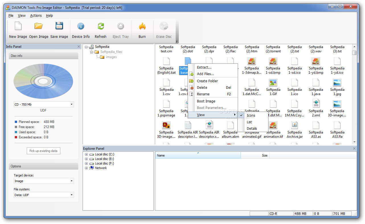Select the Softpedia animation.tif file icon
This screenshot has width=365, height=224.
273,125
